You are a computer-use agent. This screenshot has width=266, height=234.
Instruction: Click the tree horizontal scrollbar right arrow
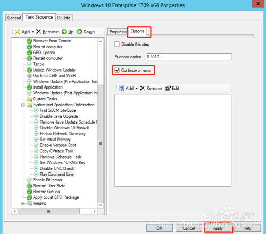(x=94, y=211)
